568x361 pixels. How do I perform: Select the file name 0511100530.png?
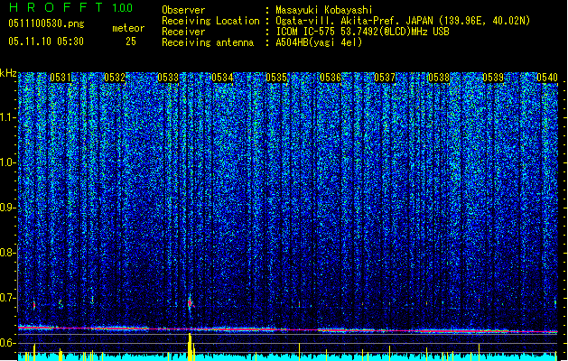(x=46, y=23)
